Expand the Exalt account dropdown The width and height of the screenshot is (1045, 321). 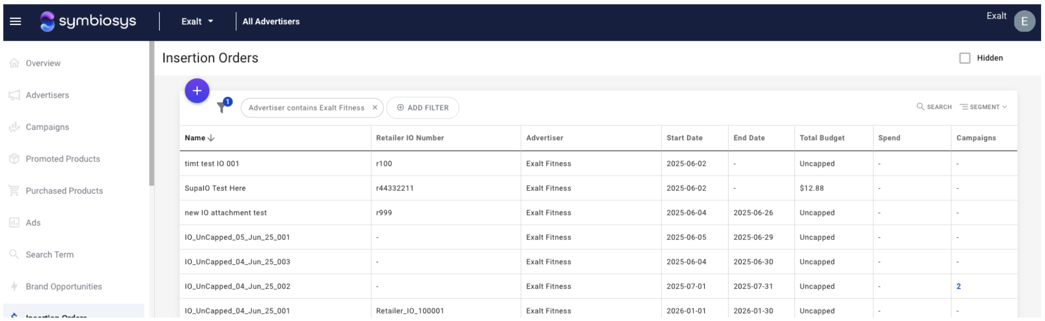[197, 21]
